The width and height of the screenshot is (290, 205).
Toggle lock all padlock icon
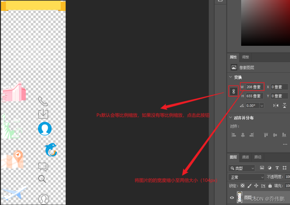coord(270,186)
